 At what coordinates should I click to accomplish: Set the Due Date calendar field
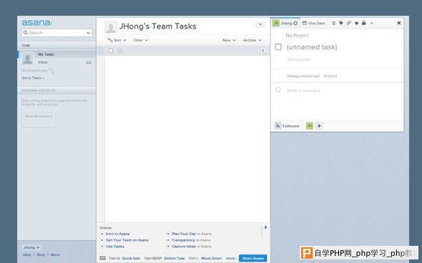[x=313, y=23]
